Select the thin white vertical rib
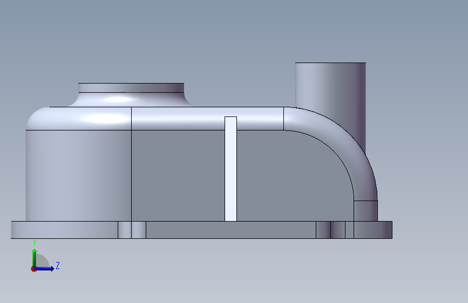The height and width of the screenshot is (303, 468). (230, 169)
